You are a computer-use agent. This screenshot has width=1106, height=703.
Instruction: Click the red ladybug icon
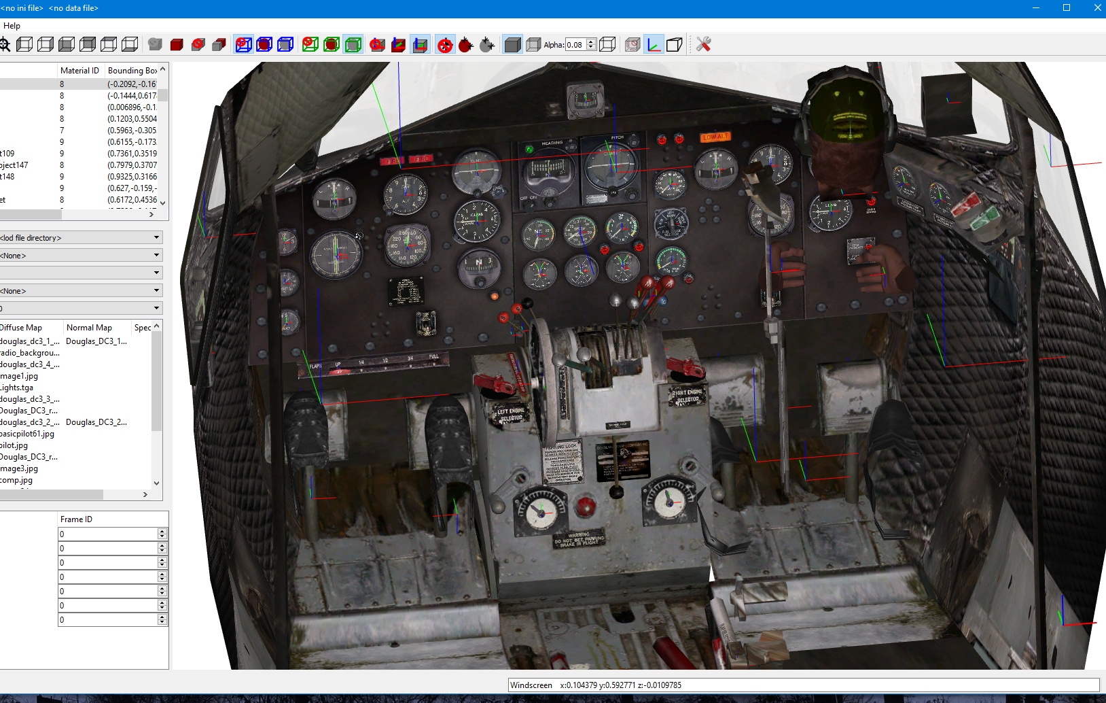click(x=465, y=45)
